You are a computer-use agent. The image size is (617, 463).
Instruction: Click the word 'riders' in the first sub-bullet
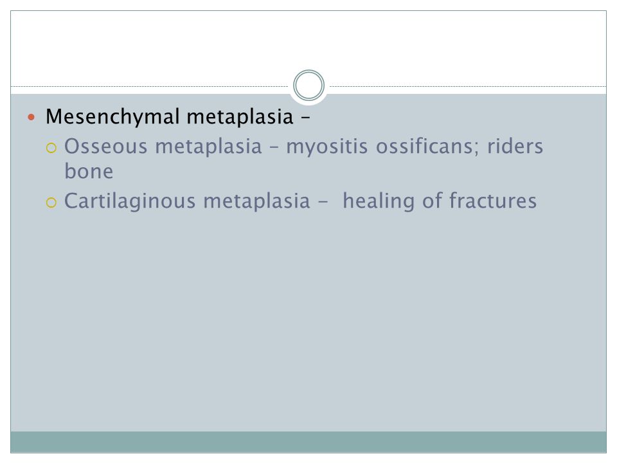coord(515,146)
